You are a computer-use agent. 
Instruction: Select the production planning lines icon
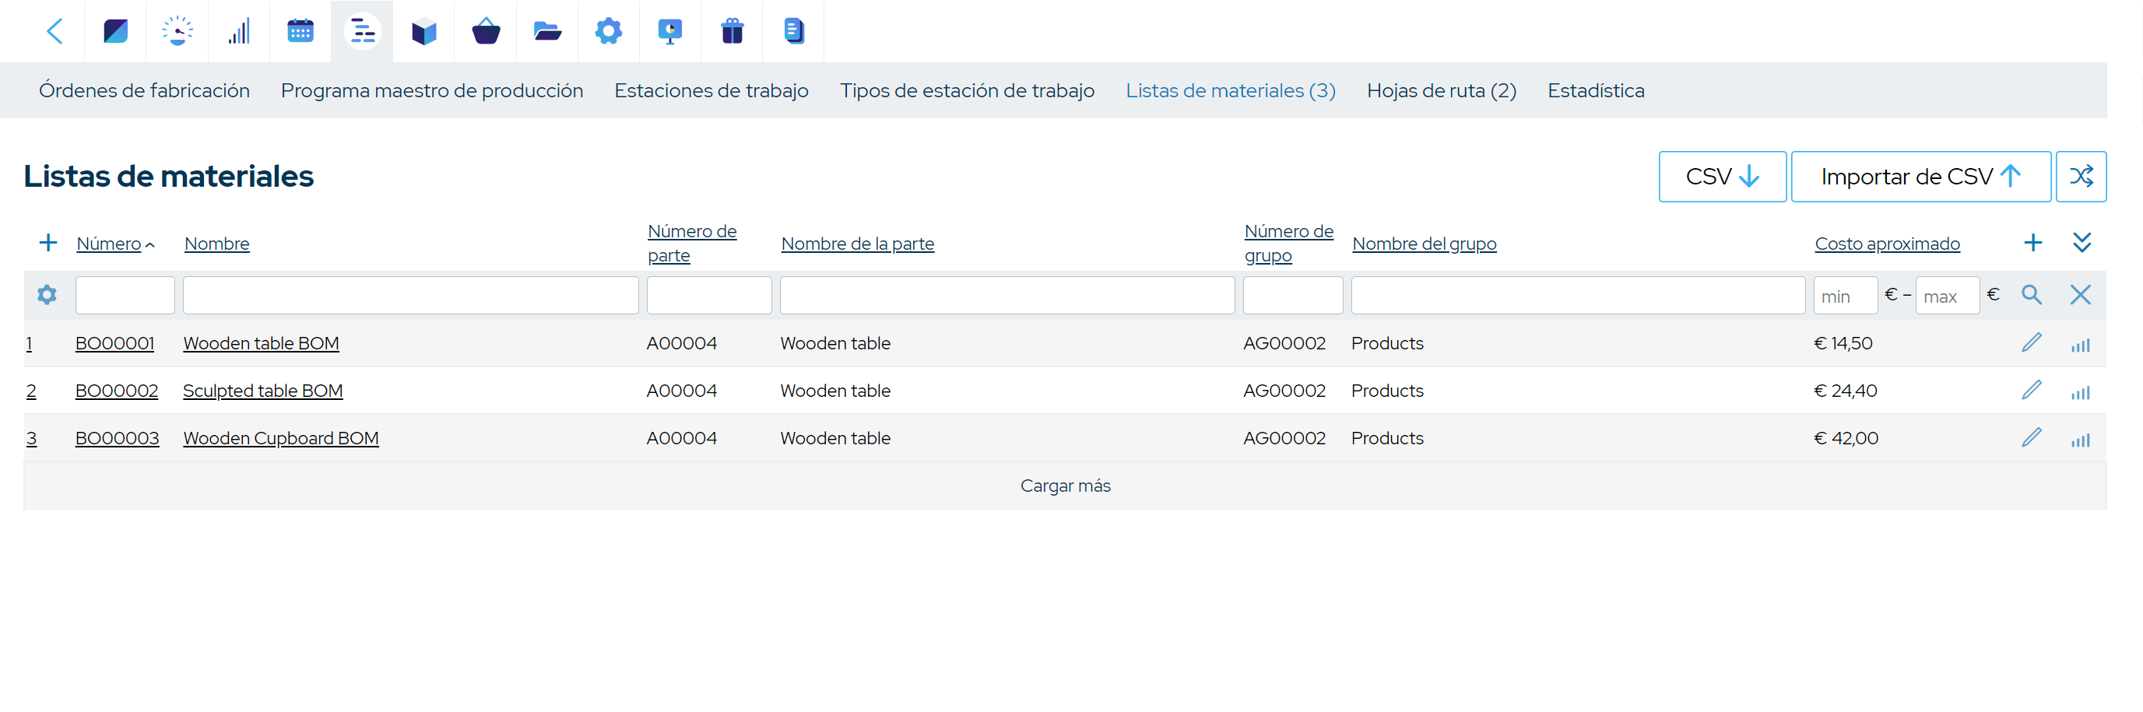point(362,32)
